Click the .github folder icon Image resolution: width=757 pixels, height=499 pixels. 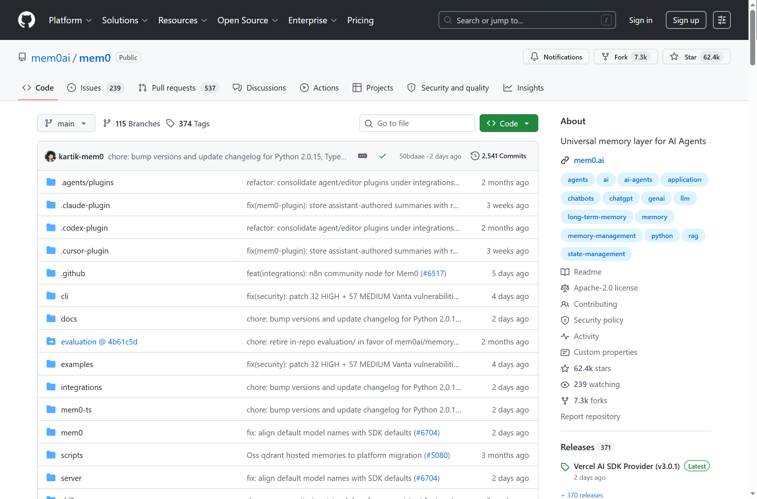[x=51, y=273]
